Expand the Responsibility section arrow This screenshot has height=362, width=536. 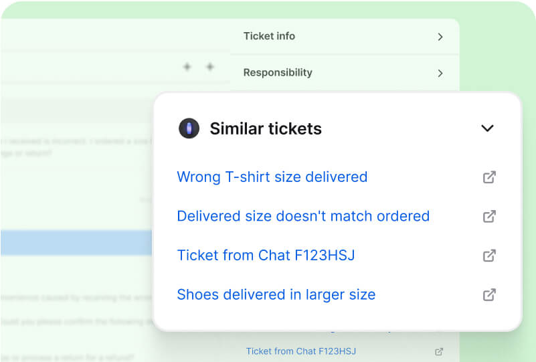[440, 73]
